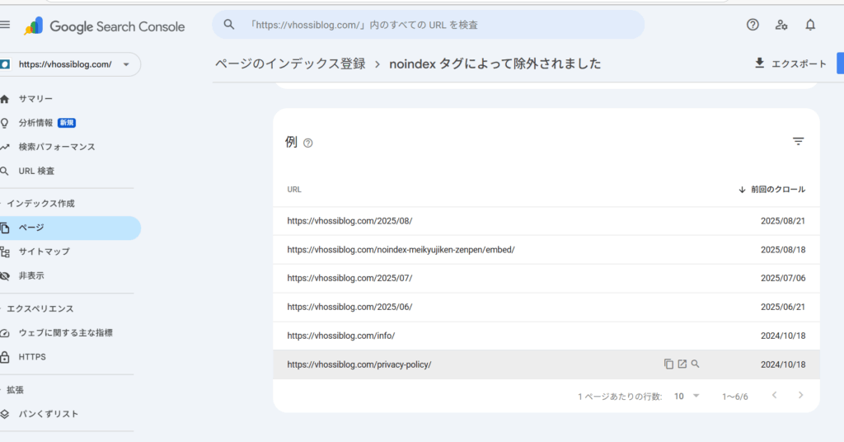Open サマリー in the sidebar

click(x=35, y=99)
